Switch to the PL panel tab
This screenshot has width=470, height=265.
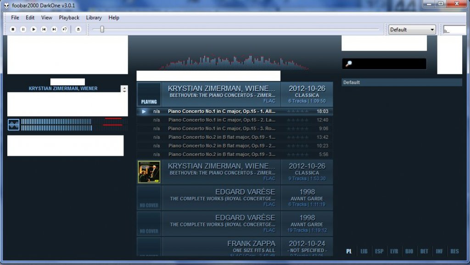(x=349, y=251)
